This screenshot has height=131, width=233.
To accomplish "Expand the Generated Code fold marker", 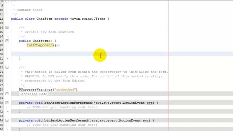I will pyautogui.click(x=7, y=94).
